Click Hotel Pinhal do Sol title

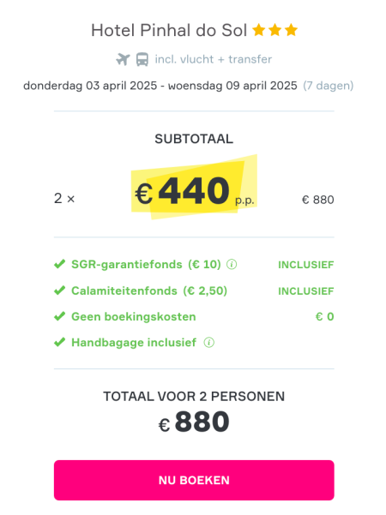tap(169, 31)
